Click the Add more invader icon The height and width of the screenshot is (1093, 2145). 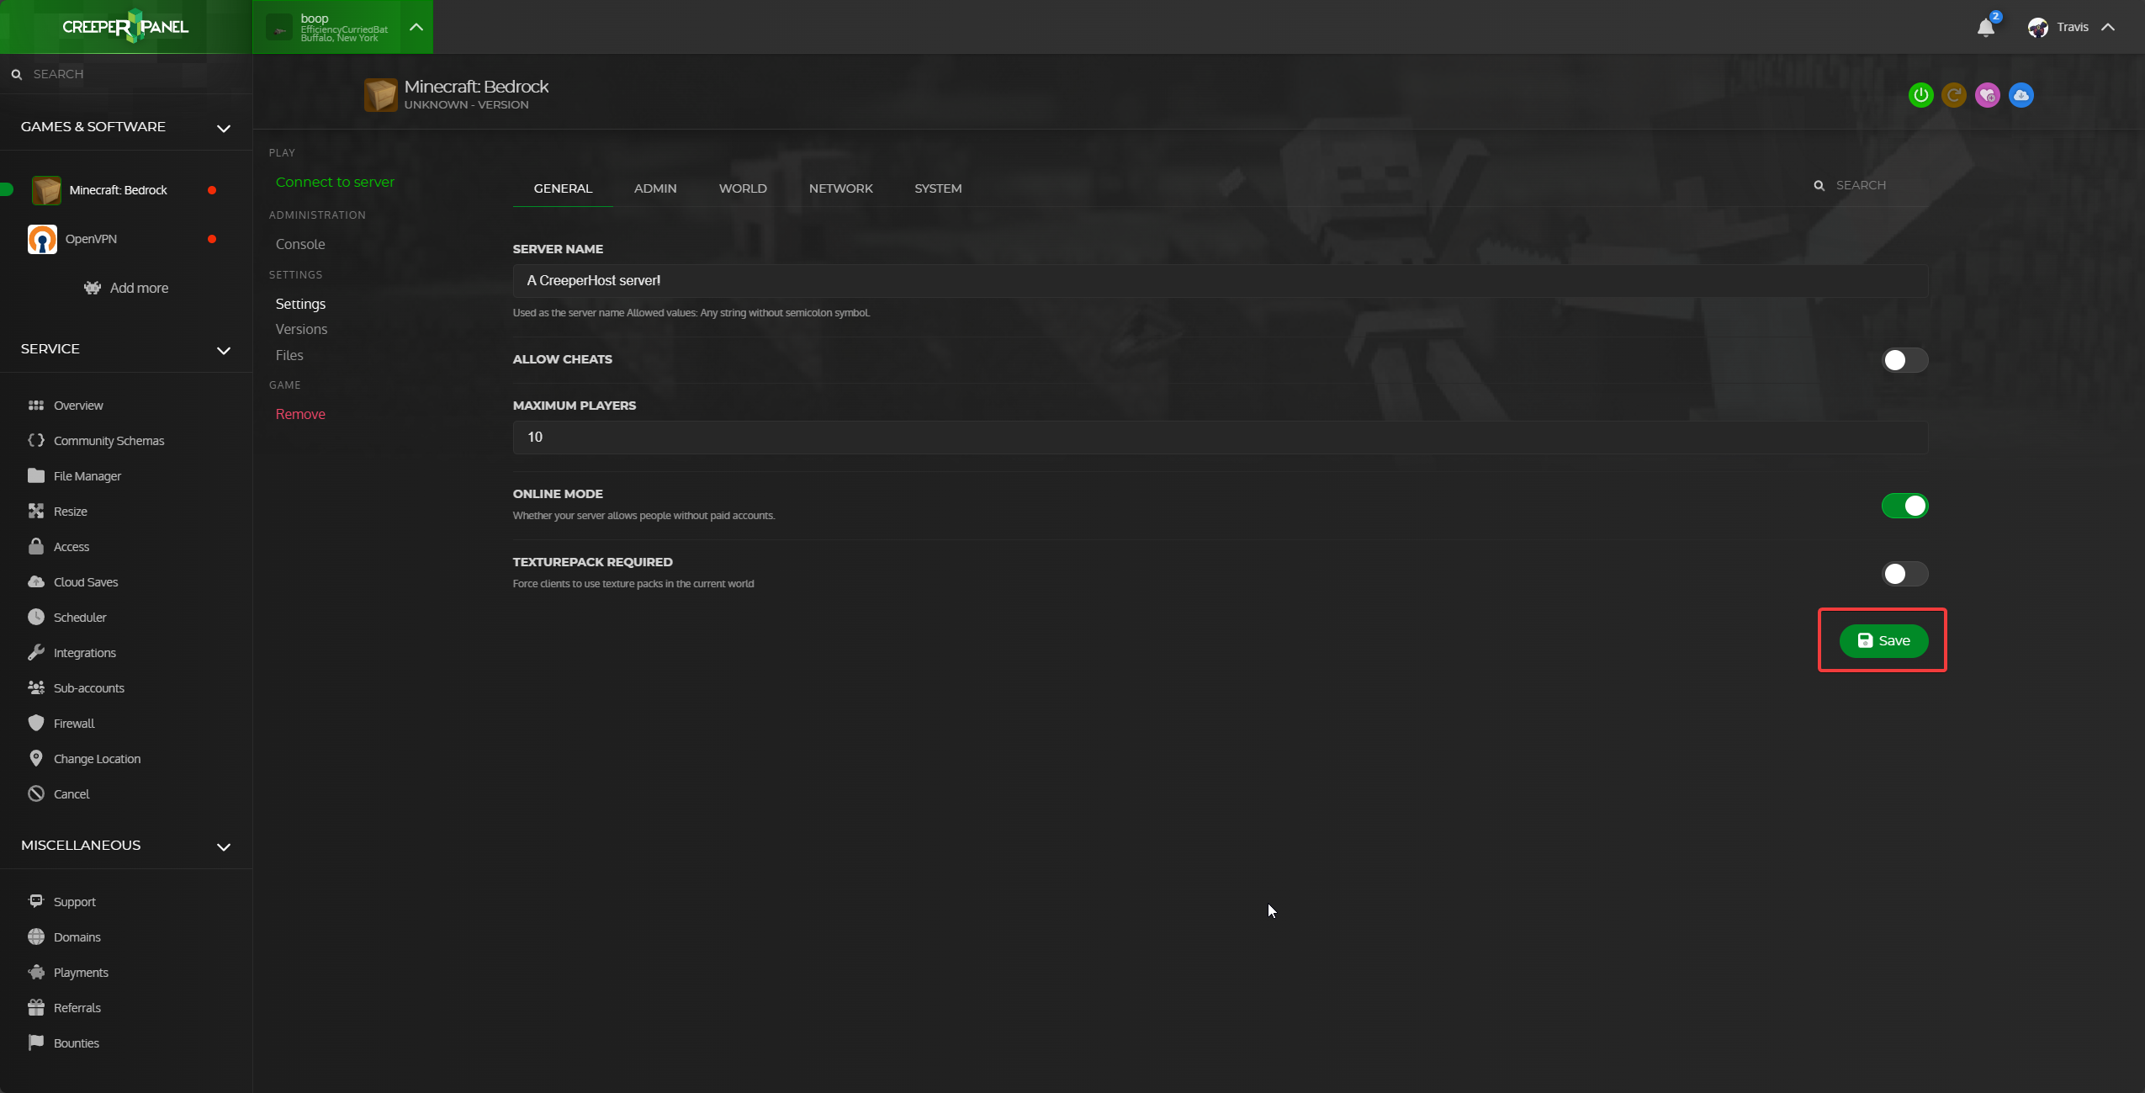[x=93, y=288]
